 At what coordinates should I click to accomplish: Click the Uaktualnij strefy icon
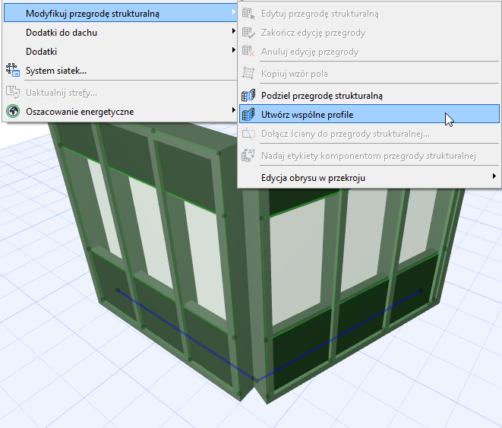click(12, 92)
